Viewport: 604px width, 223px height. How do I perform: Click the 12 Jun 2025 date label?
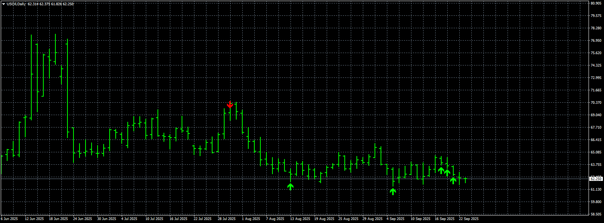pos(34,218)
